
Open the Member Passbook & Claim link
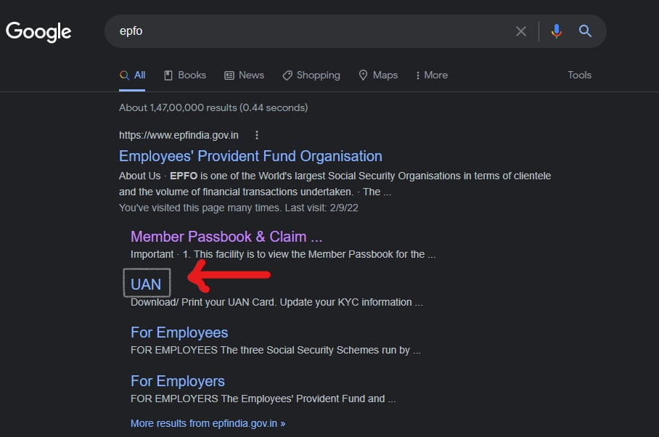pyautogui.click(x=226, y=237)
